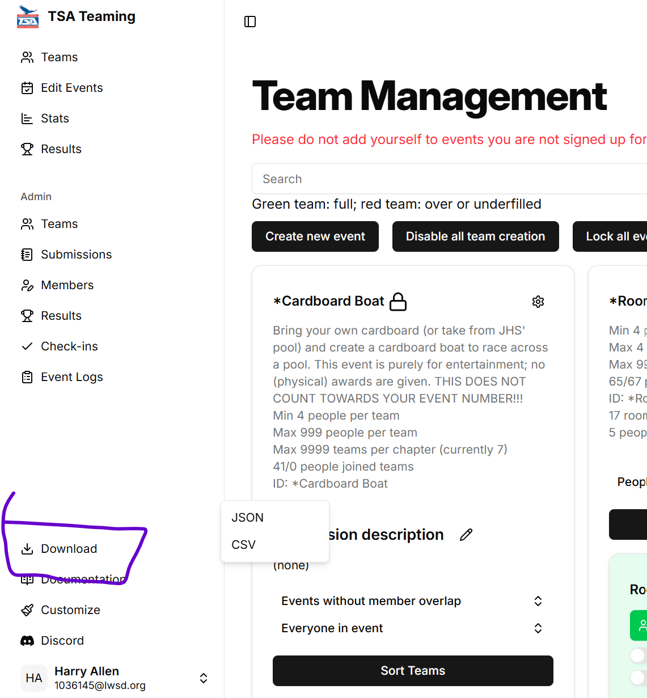Select CSV download format
The height and width of the screenshot is (698, 647).
(244, 545)
